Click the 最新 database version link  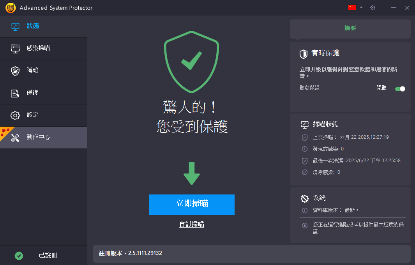pyautogui.click(x=352, y=210)
